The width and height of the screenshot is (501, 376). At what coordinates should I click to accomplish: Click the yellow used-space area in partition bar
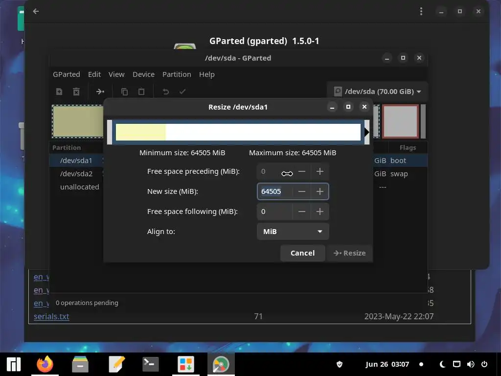[140, 132]
